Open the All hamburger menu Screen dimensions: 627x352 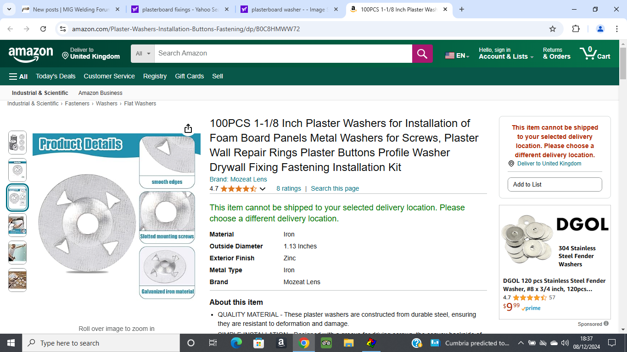(18, 77)
